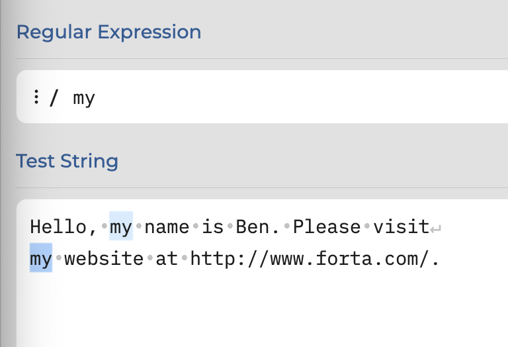Viewport: 508px width, 347px height.
Task: Click the word 'website' in test string
Action: (x=104, y=258)
